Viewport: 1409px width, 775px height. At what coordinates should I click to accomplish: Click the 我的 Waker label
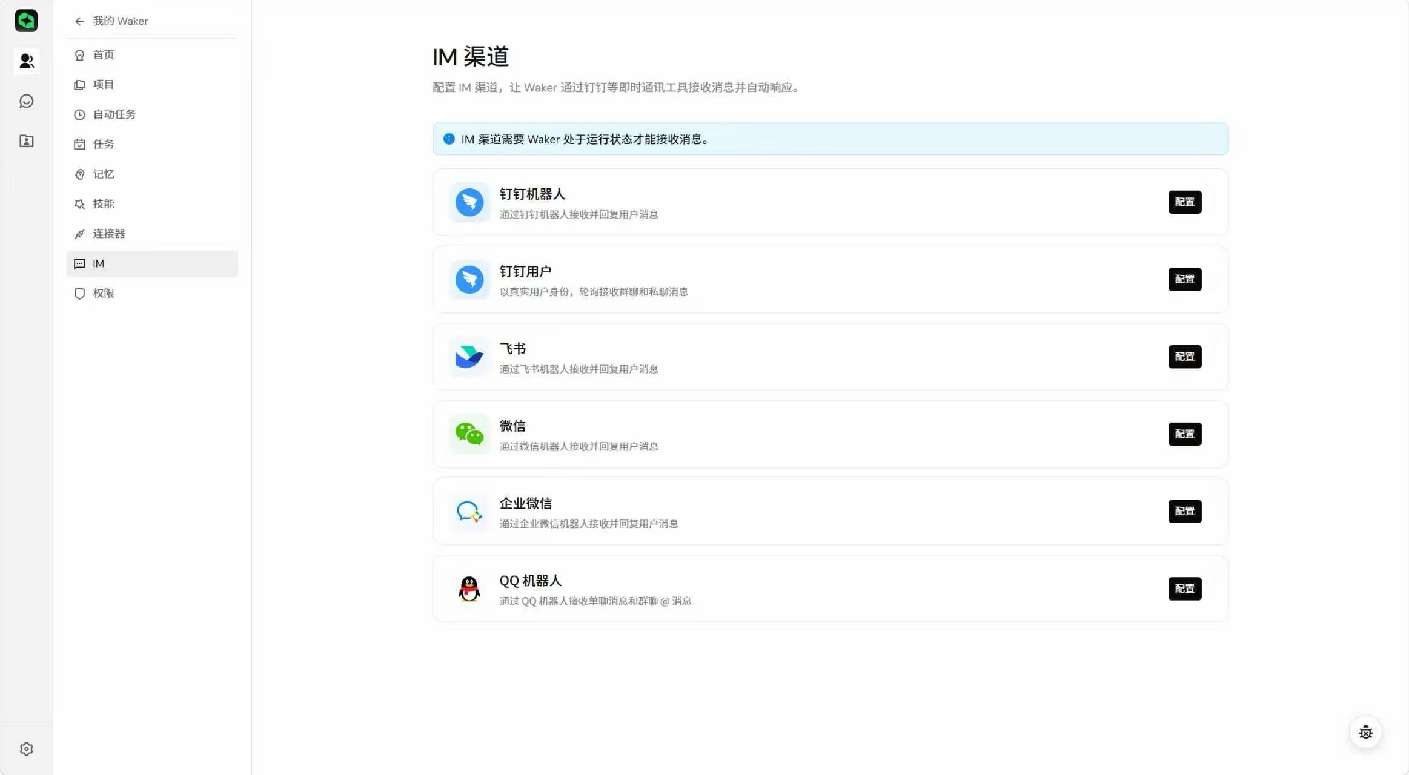[x=121, y=21]
